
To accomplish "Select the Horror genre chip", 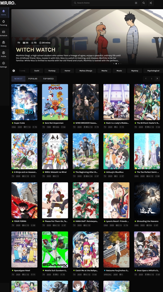I will (67, 71).
